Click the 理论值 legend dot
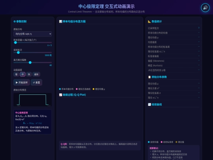The height and width of the screenshot is (160, 213). (x=176, y=142)
